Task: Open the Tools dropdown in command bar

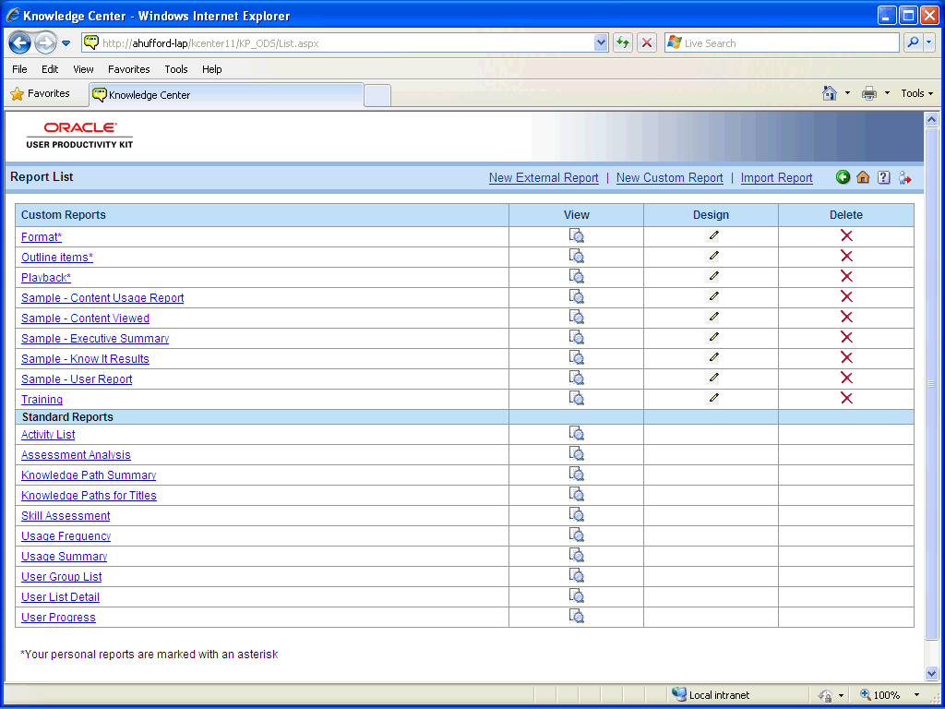Action: (917, 93)
